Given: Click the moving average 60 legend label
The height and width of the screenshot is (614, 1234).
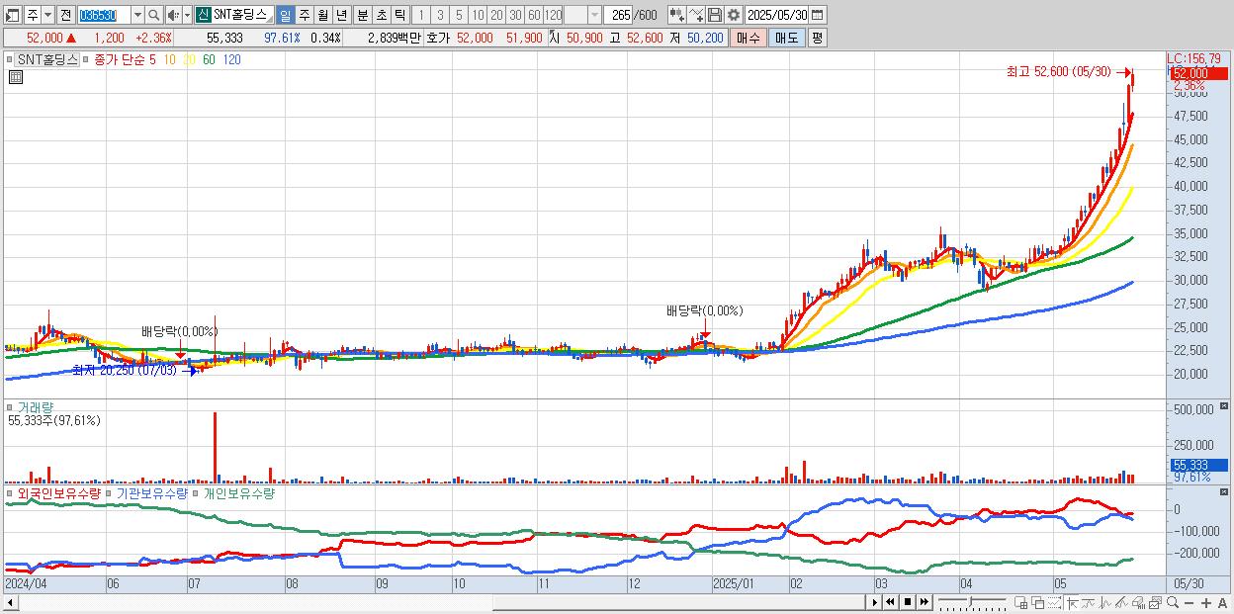Looking at the screenshot, I should tap(209, 59).
